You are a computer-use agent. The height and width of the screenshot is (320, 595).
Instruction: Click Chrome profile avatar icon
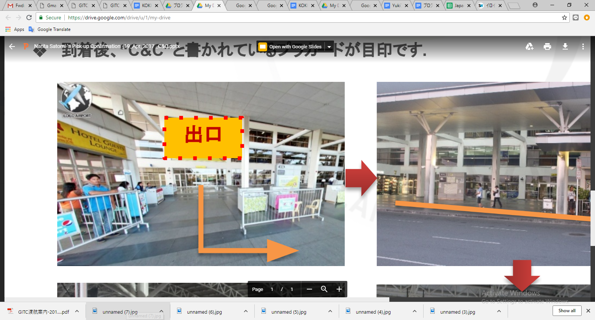[535, 5]
